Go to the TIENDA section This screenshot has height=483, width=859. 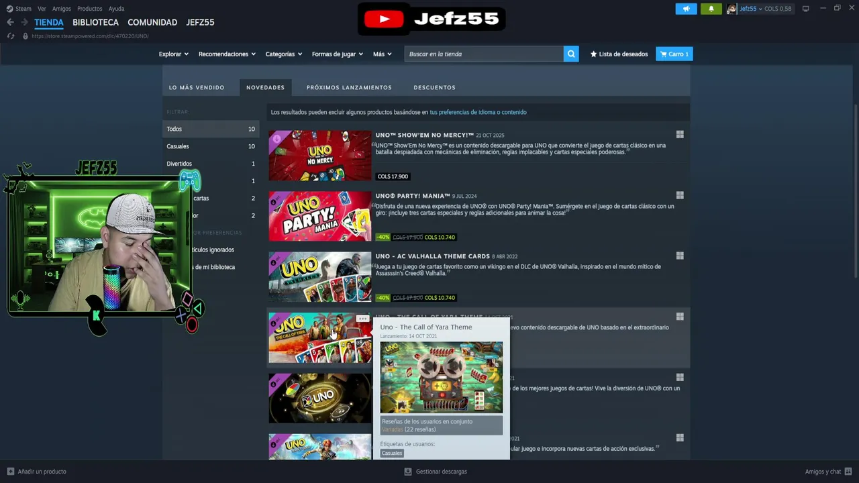(49, 22)
